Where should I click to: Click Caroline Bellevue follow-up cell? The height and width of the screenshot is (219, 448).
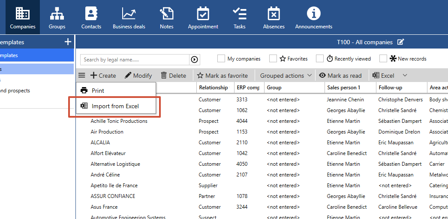(398, 207)
